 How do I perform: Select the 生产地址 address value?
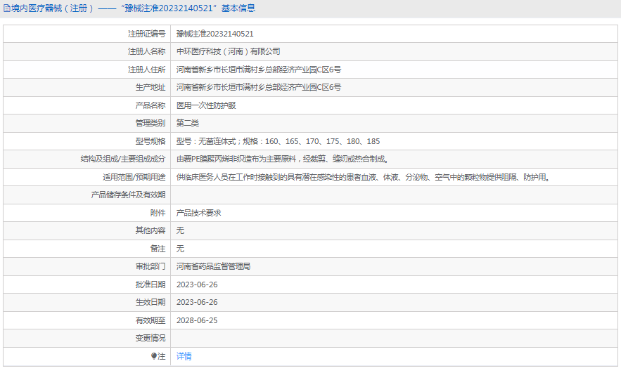(259, 87)
